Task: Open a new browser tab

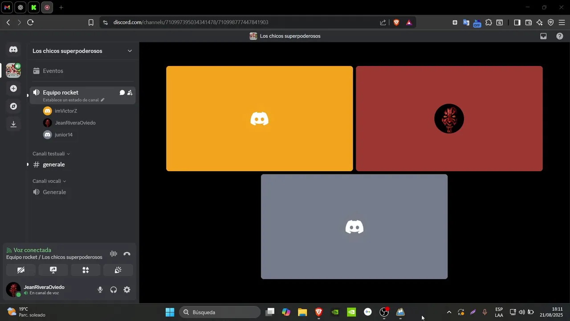Action: pos(61,8)
